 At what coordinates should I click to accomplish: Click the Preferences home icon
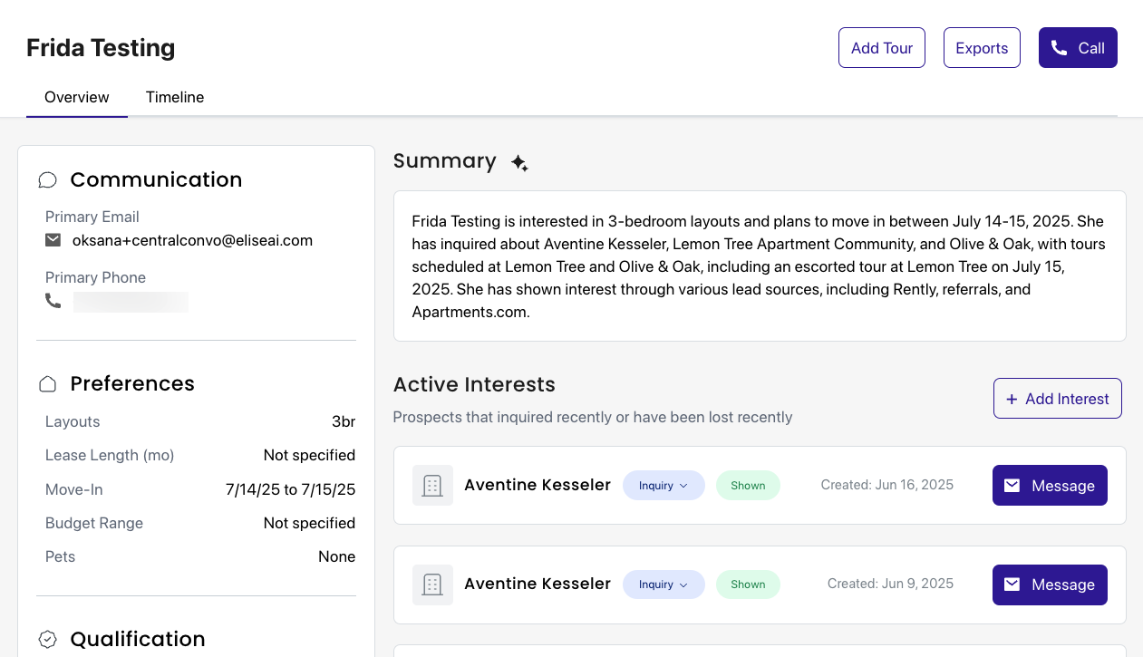[x=48, y=384]
